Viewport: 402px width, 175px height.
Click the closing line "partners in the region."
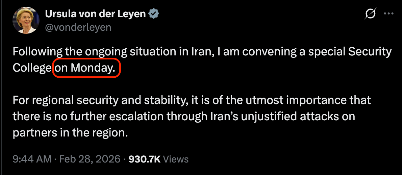pyautogui.click(x=70, y=132)
